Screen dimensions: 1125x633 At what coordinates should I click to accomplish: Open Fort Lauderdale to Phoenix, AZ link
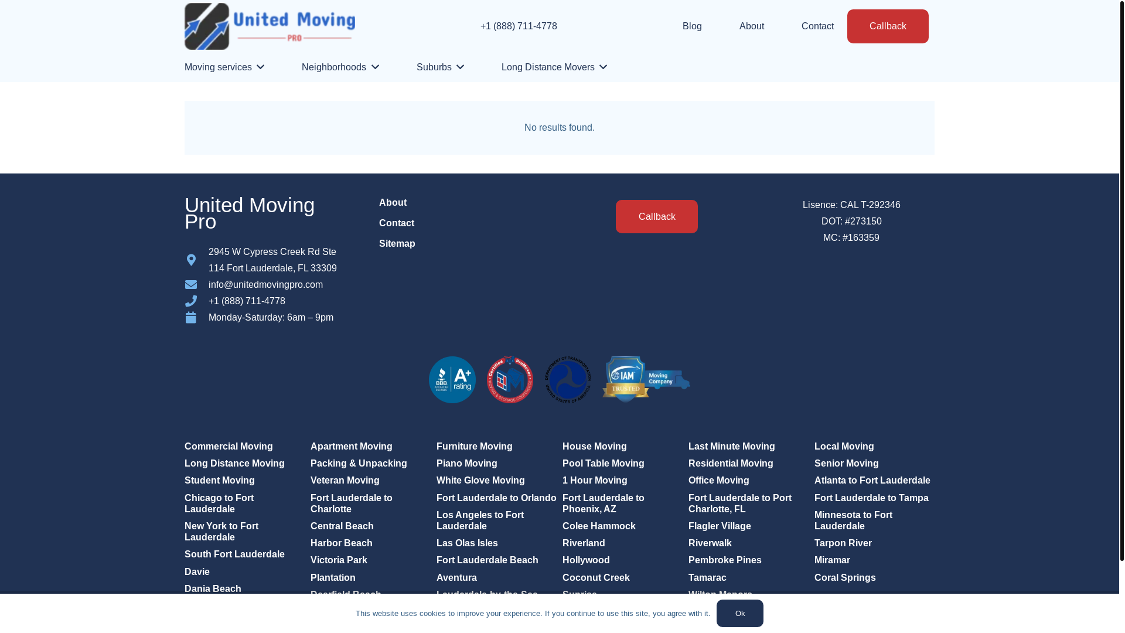tap(604, 503)
